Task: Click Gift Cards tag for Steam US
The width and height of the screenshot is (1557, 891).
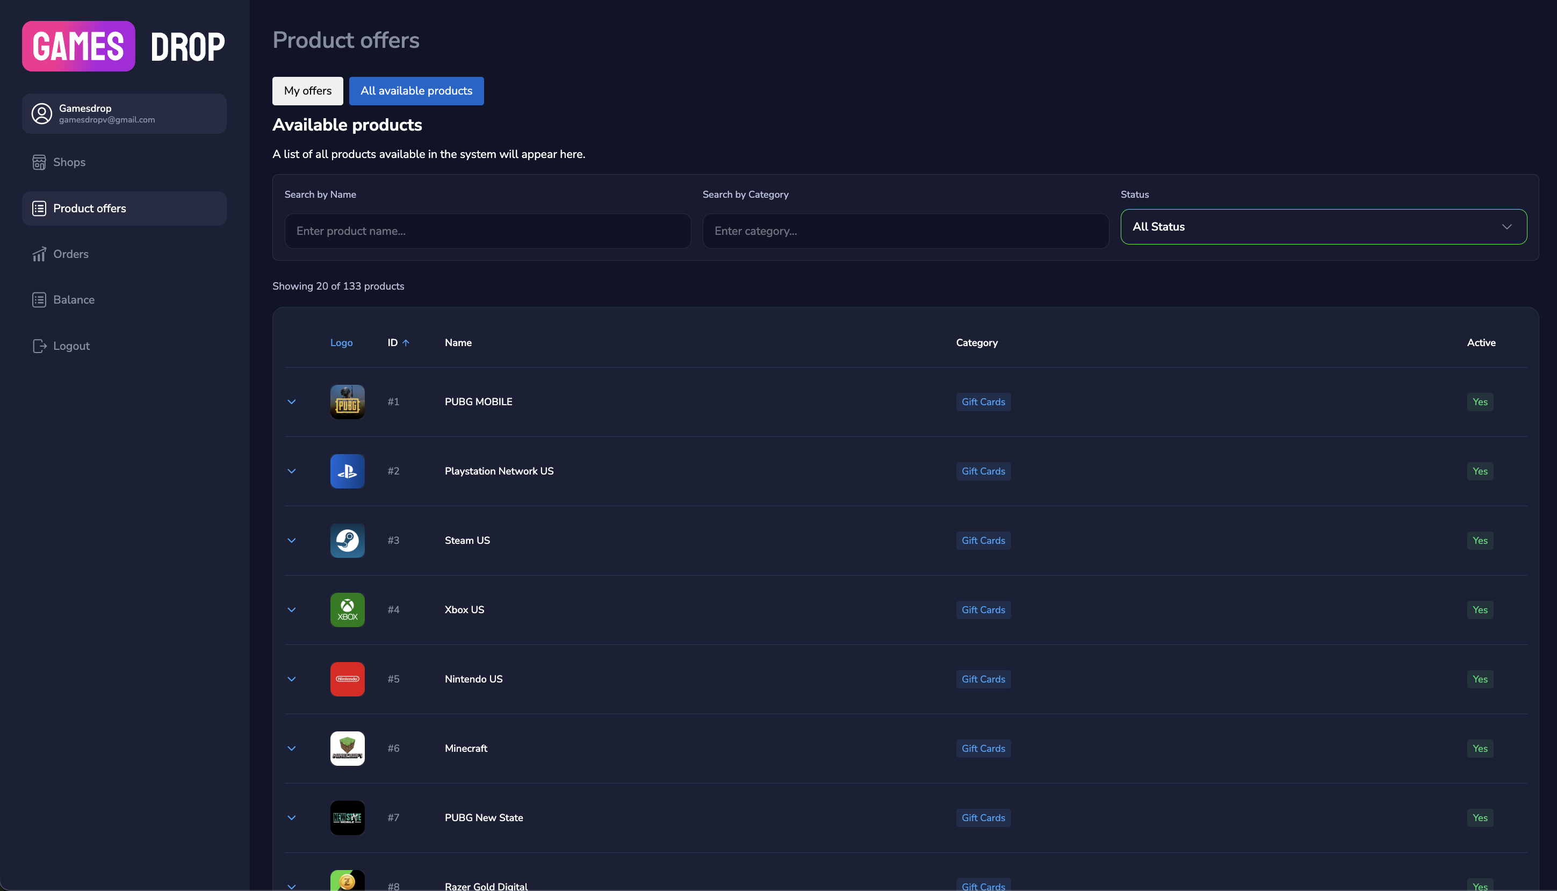Action: 983,541
